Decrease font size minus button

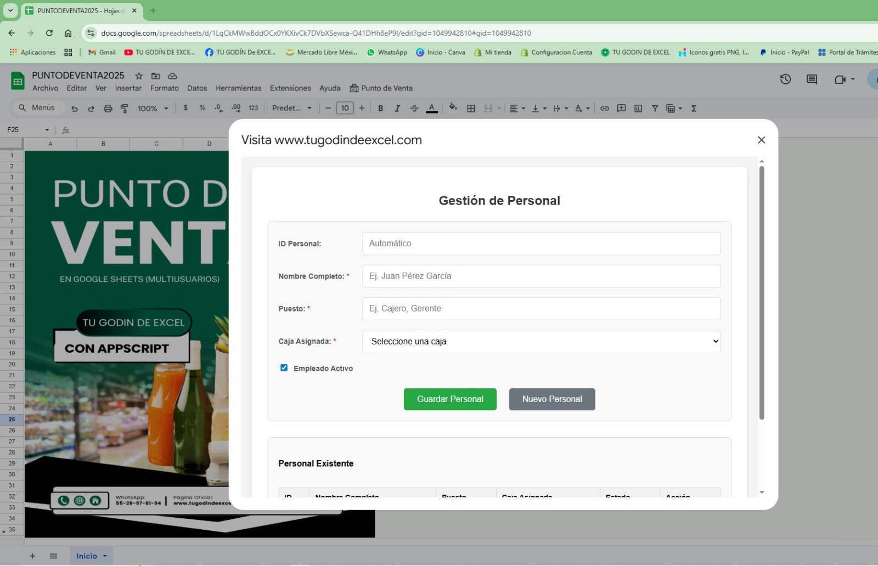coord(328,108)
